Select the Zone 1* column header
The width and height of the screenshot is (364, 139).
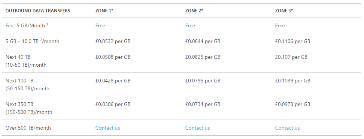pos(104,11)
